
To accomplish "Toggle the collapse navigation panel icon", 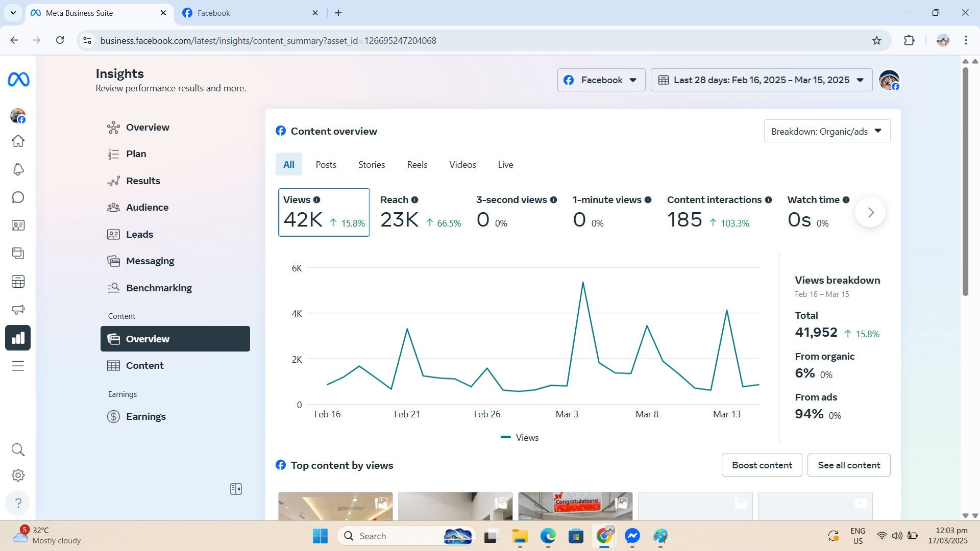I will (236, 489).
